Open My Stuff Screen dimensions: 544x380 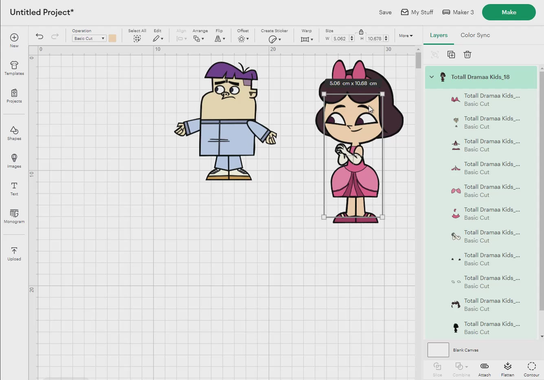pyautogui.click(x=417, y=12)
